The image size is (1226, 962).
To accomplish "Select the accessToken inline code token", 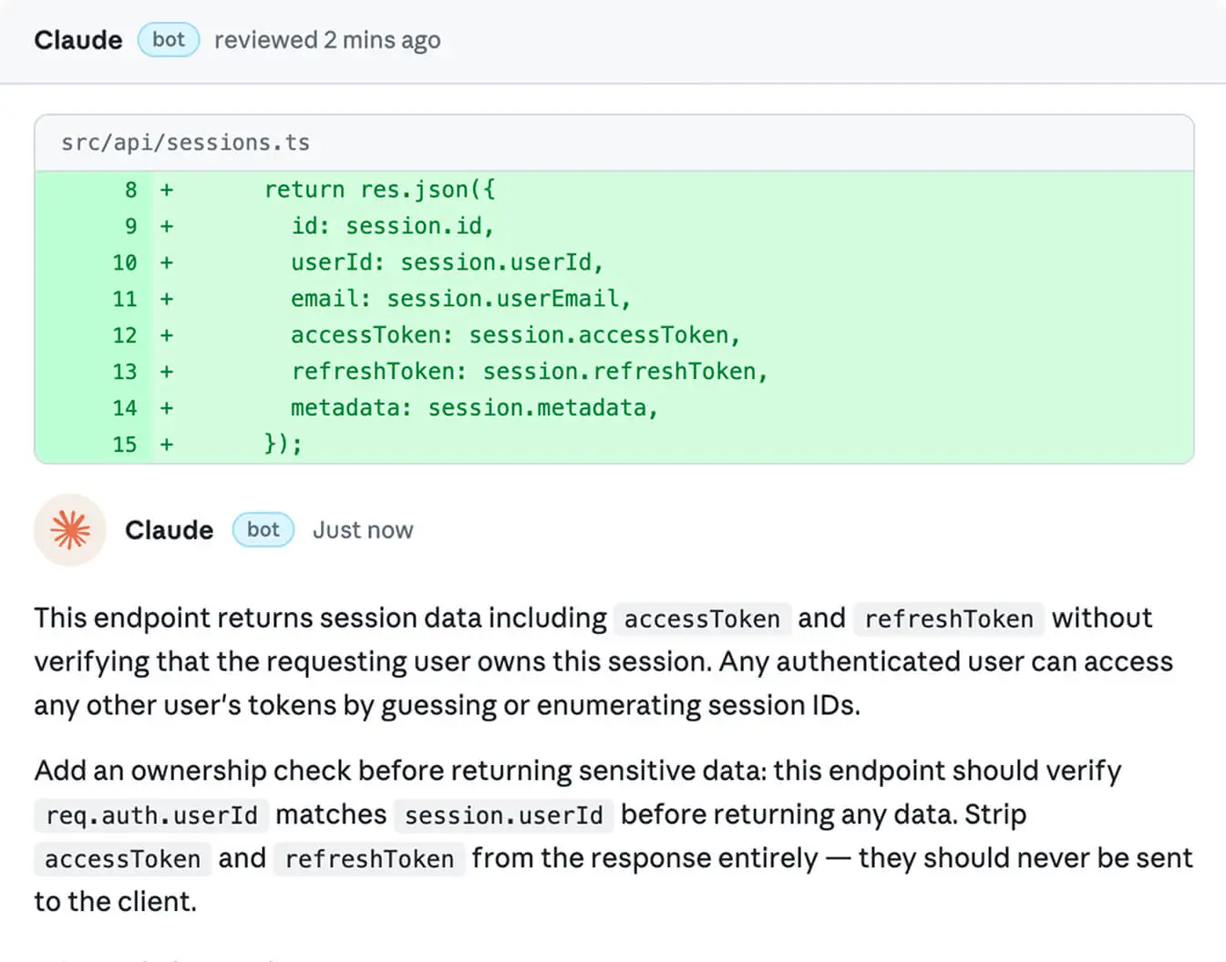I will tap(702, 619).
